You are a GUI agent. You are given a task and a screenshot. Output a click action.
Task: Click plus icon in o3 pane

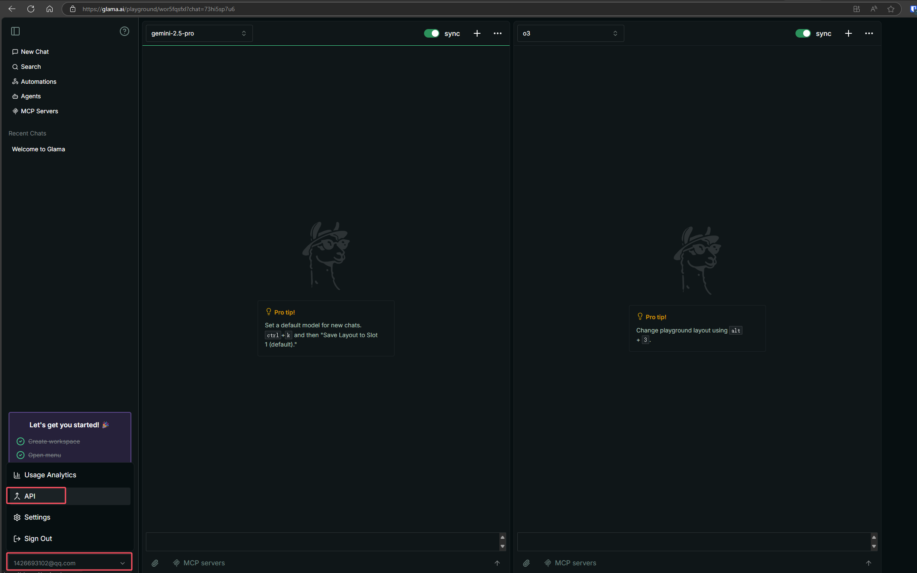point(848,33)
